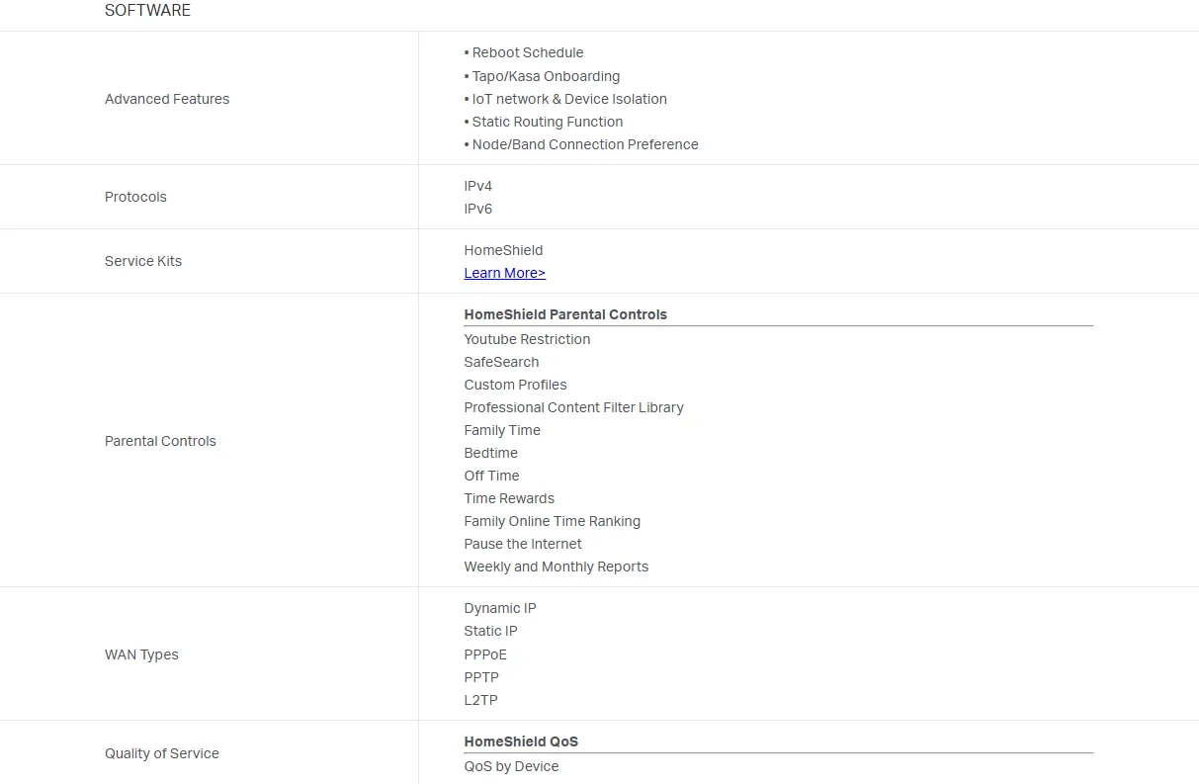
Task: Click Node/Band Connection Preference text
Action: [x=584, y=144]
